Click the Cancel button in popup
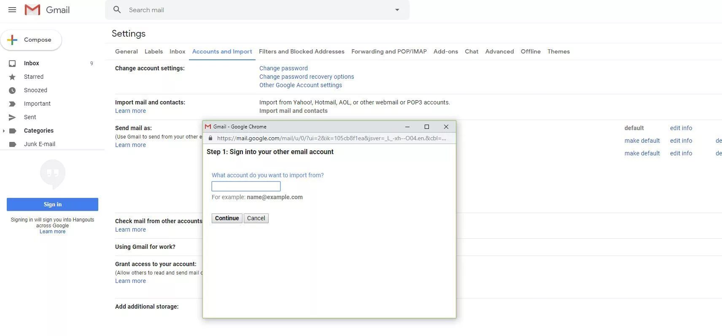This screenshot has width=722, height=336. pyautogui.click(x=256, y=218)
